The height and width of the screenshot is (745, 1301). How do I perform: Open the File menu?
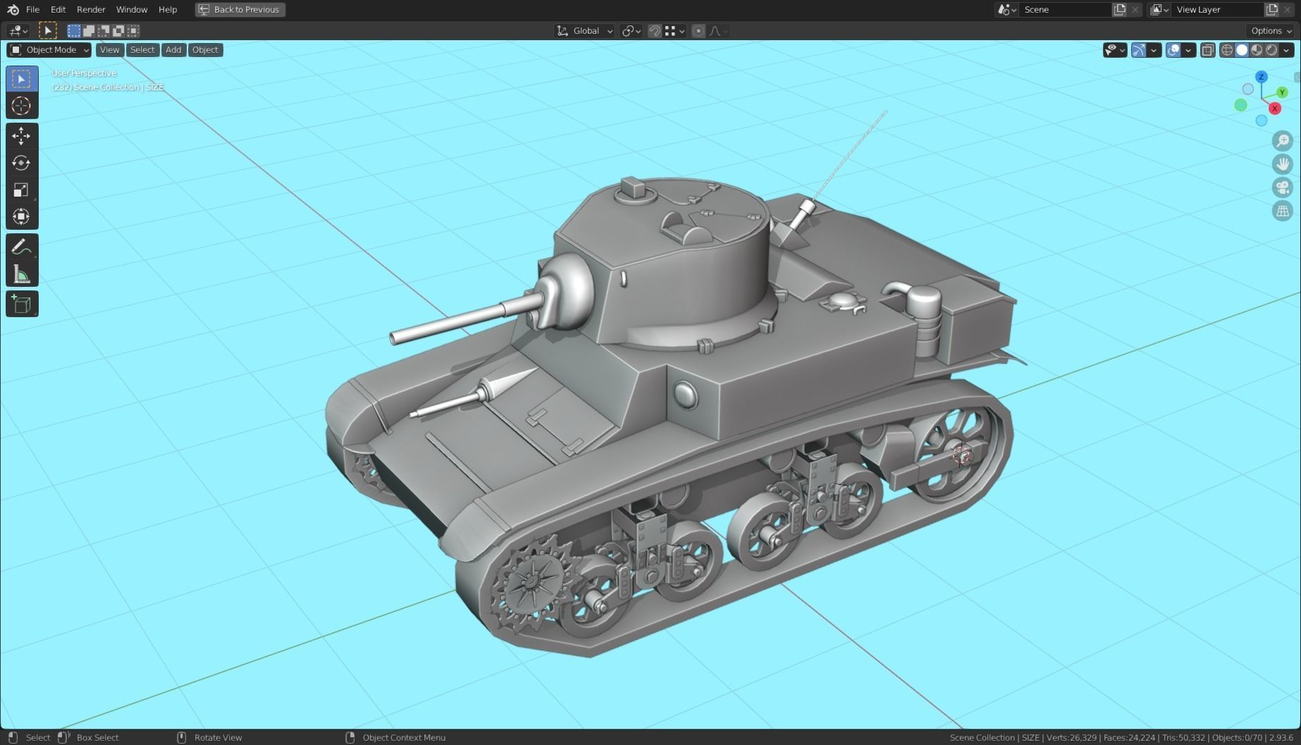point(32,10)
